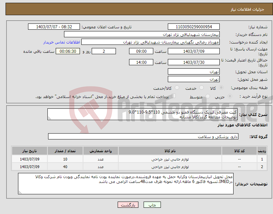Click the general need description textarea
The height and width of the screenshot is (214, 273).
click(143, 114)
